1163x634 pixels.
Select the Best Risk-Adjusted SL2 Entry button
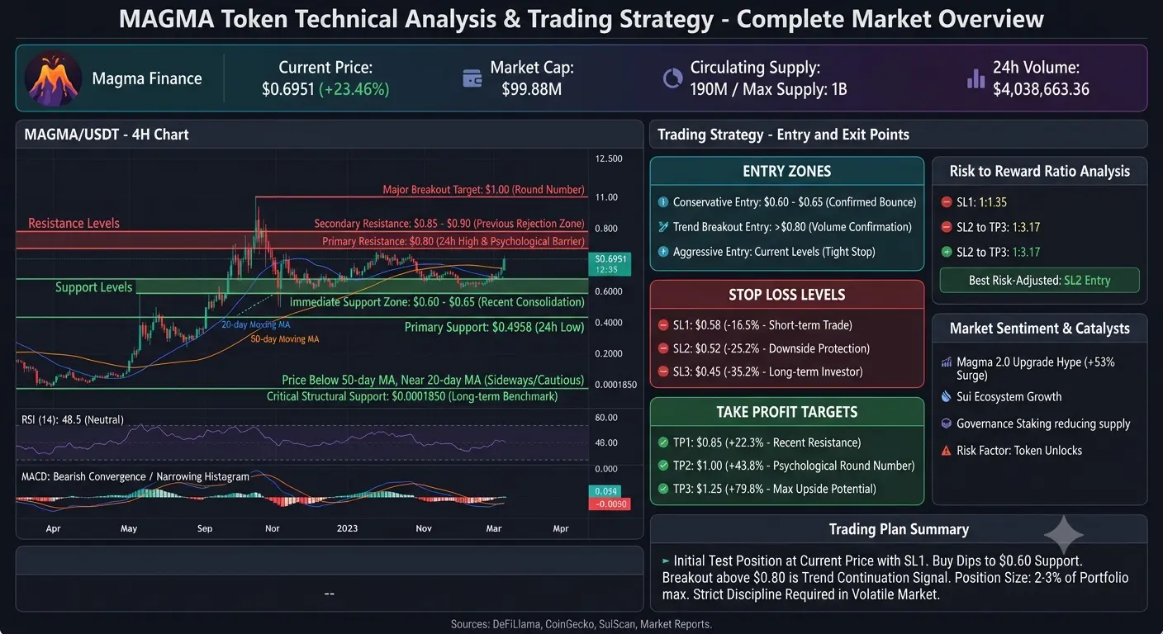(1039, 281)
